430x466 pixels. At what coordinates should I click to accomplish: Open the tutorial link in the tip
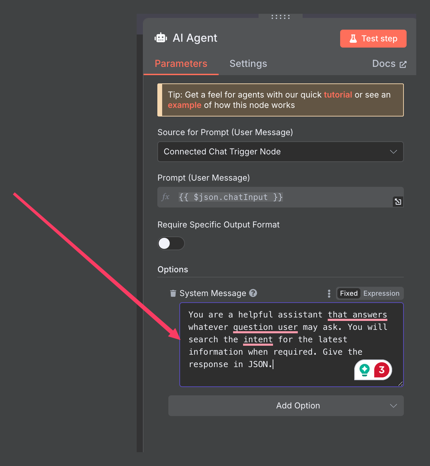coord(338,95)
